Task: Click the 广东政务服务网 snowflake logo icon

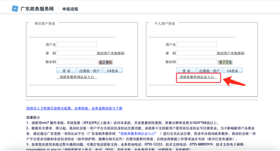Action: (x=15, y=8)
